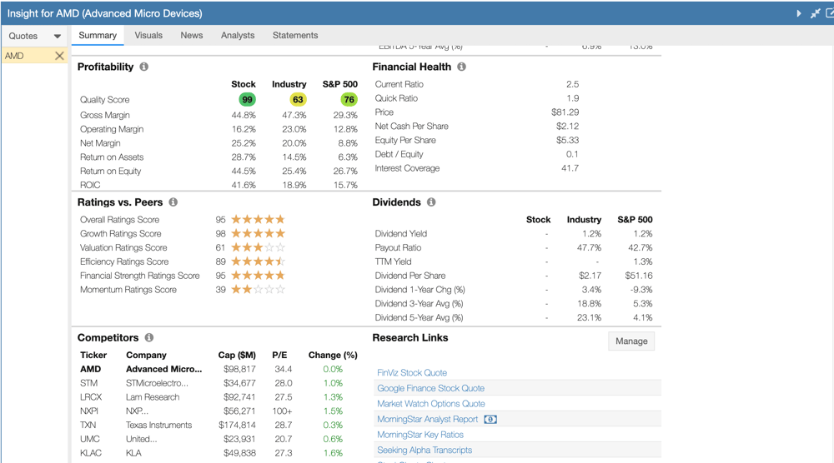834x463 pixels.
Task: Open the Analysts tab
Action: pyautogui.click(x=238, y=35)
